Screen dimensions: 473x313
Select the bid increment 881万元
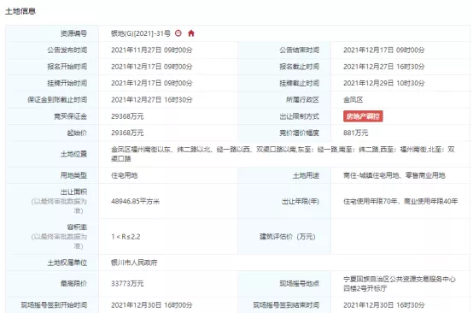(x=356, y=133)
